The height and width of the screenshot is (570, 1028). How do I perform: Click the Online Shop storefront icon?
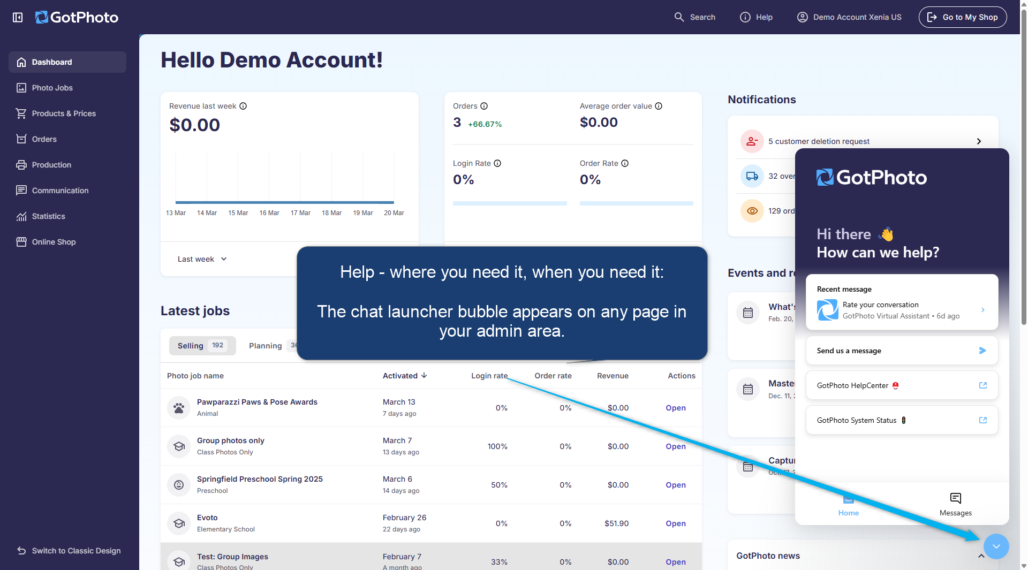click(21, 242)
